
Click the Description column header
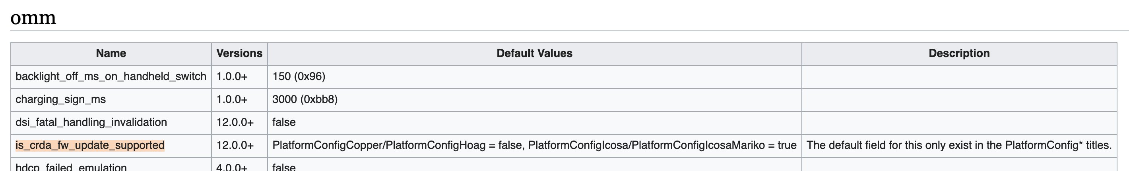point(959,54)
